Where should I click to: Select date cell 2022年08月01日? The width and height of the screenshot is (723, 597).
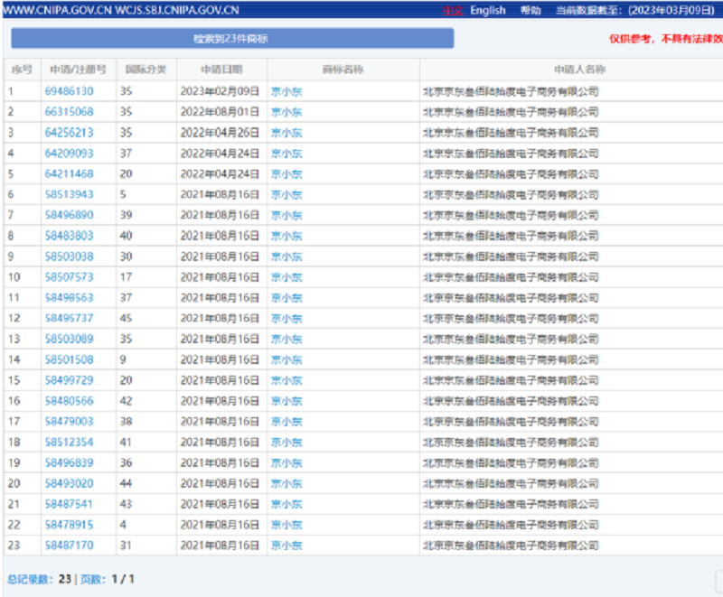(220, 112)
